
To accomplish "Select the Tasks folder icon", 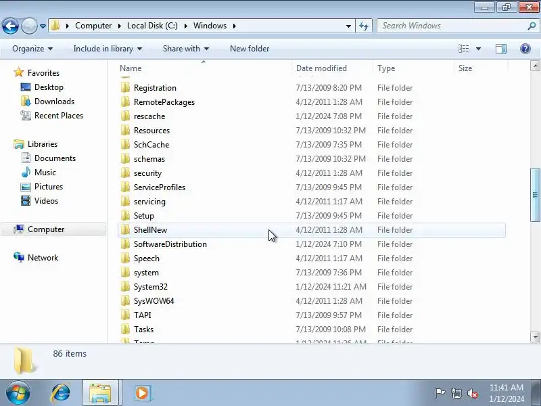I will 126,329.
